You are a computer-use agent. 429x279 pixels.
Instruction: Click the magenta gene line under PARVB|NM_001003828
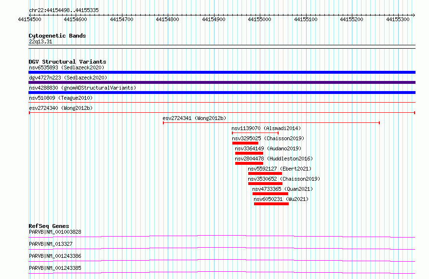[222, 236]
